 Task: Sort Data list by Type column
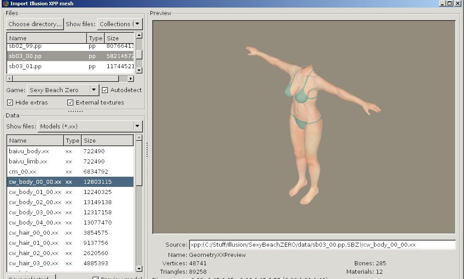(x=72, y=140)
